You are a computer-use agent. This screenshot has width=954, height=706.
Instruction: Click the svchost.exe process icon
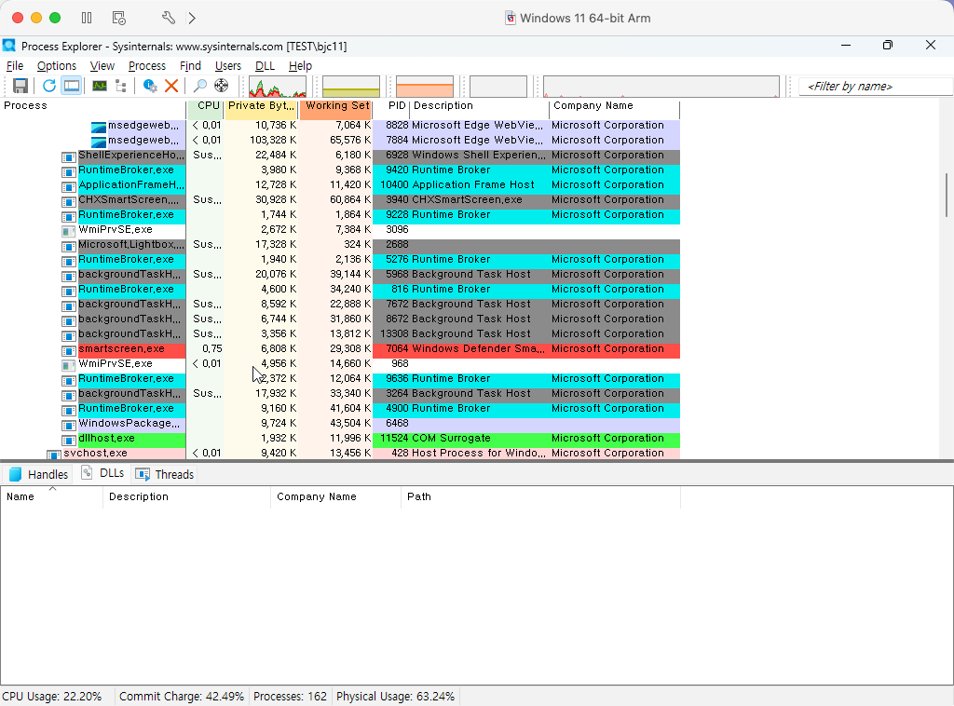pos(53,455)
